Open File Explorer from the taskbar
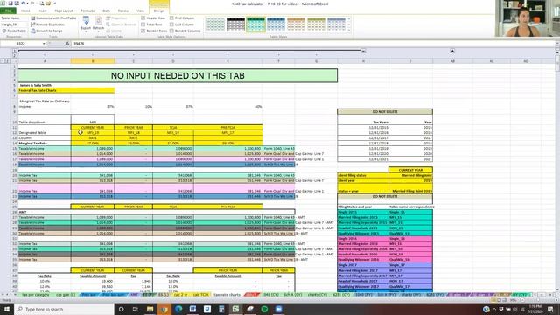Viewport: 560px width, 315px height. [150, 309]
